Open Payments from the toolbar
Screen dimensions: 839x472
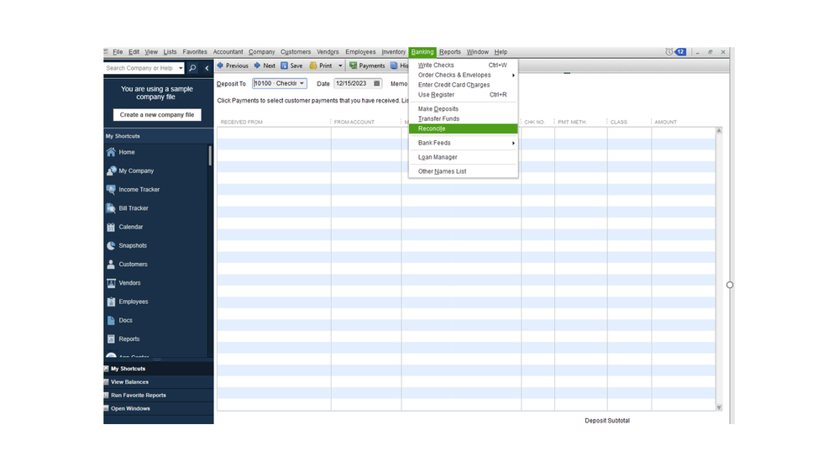[x=367, y=66]
